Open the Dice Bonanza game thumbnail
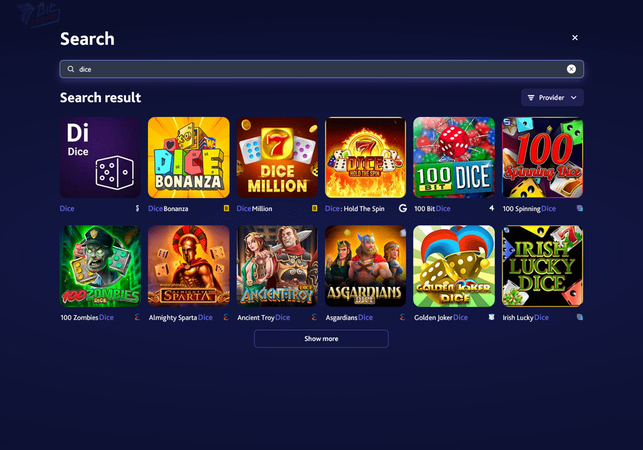Screen dimensions: 643x450 [188, 157]
